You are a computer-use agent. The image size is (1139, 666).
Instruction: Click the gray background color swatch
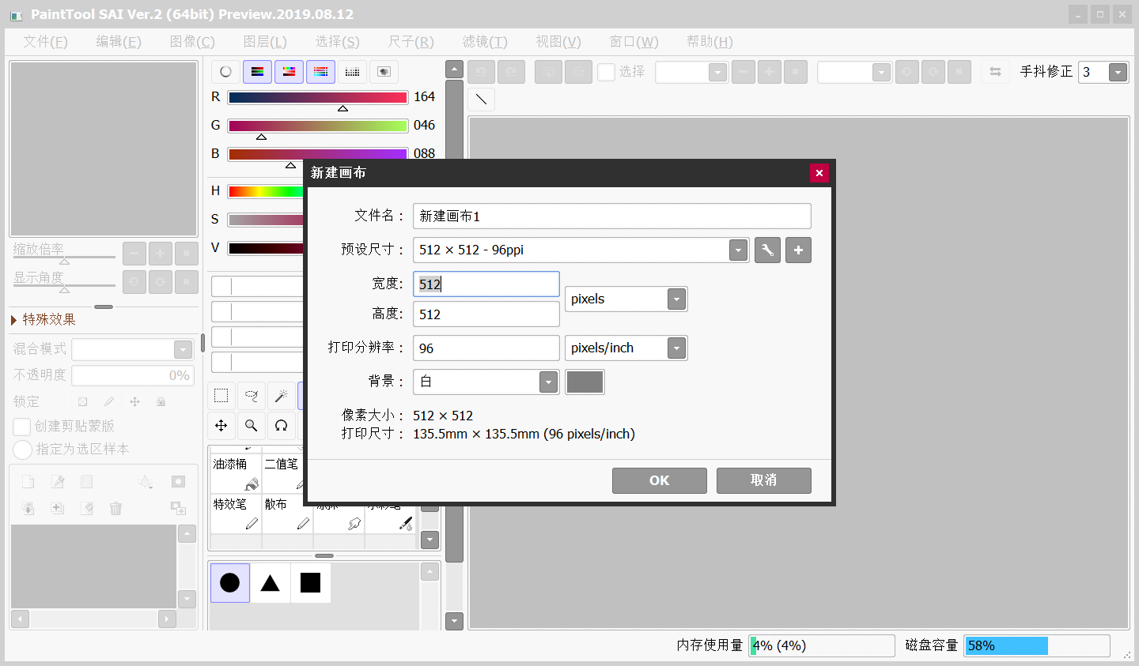[585, 382]
